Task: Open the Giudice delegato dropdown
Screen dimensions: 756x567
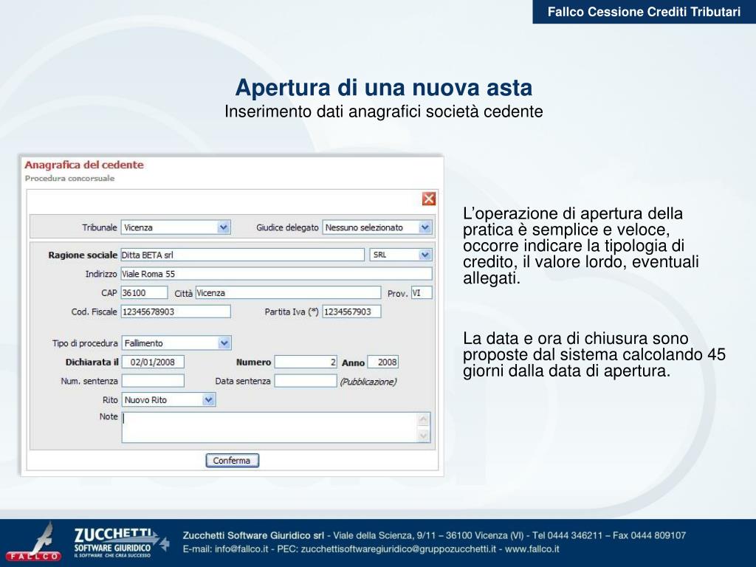Action: [x=377, y=227]
